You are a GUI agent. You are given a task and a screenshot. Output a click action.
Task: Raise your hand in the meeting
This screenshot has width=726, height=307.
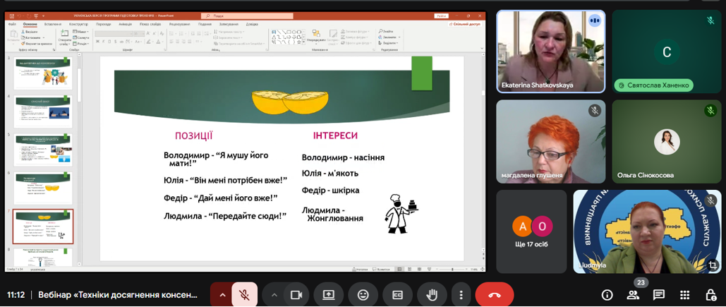431,295
